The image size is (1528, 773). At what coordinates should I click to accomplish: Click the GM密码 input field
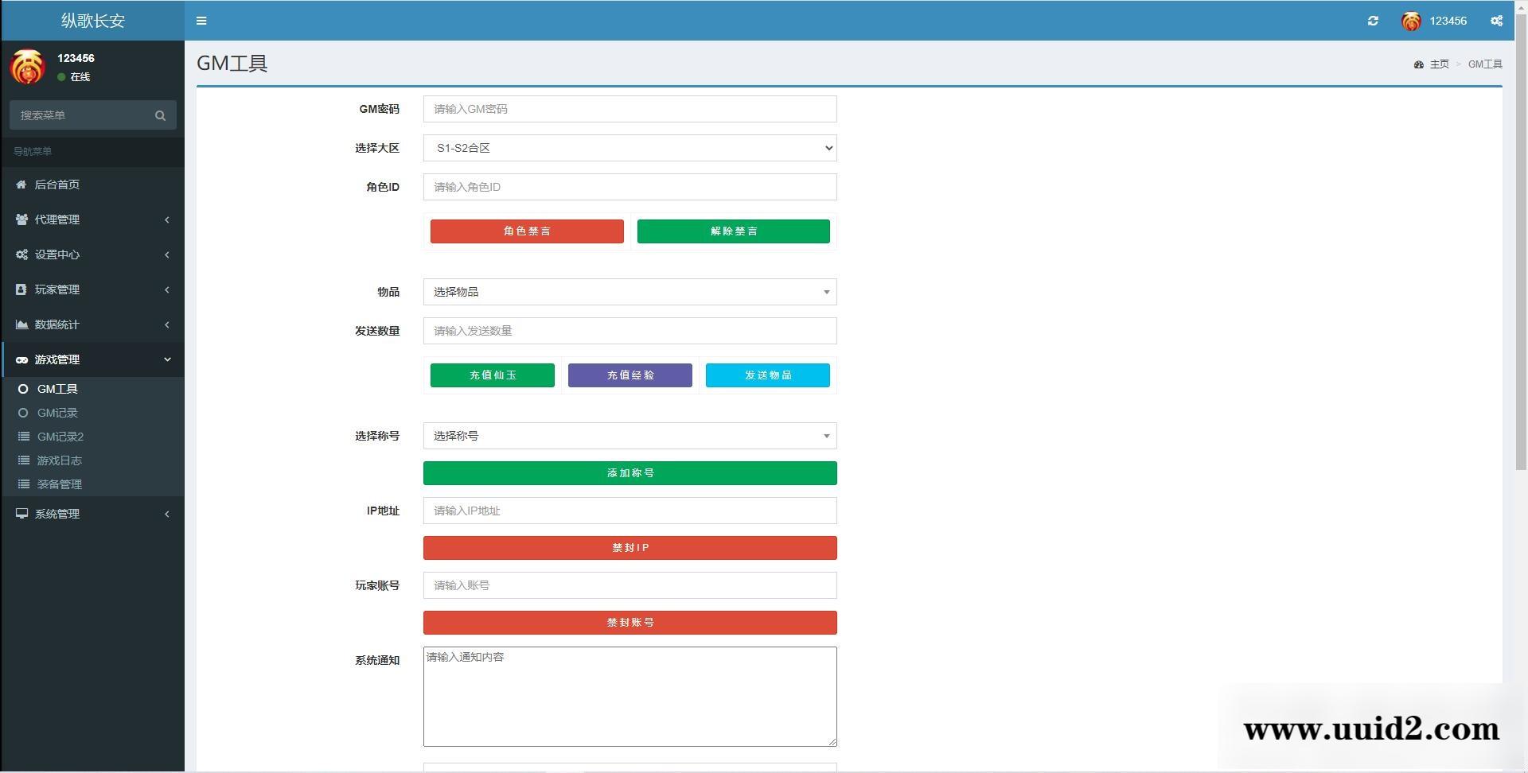pos(630,109)
